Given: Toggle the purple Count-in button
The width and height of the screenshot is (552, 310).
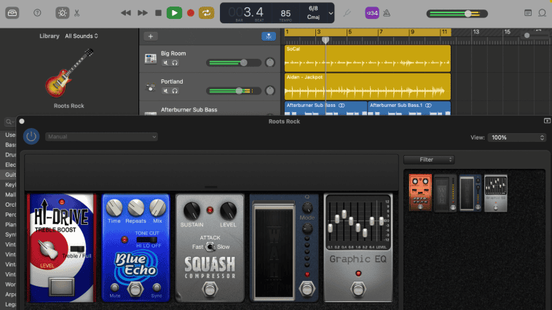Looking at the screenshot, I should (371, 12).
